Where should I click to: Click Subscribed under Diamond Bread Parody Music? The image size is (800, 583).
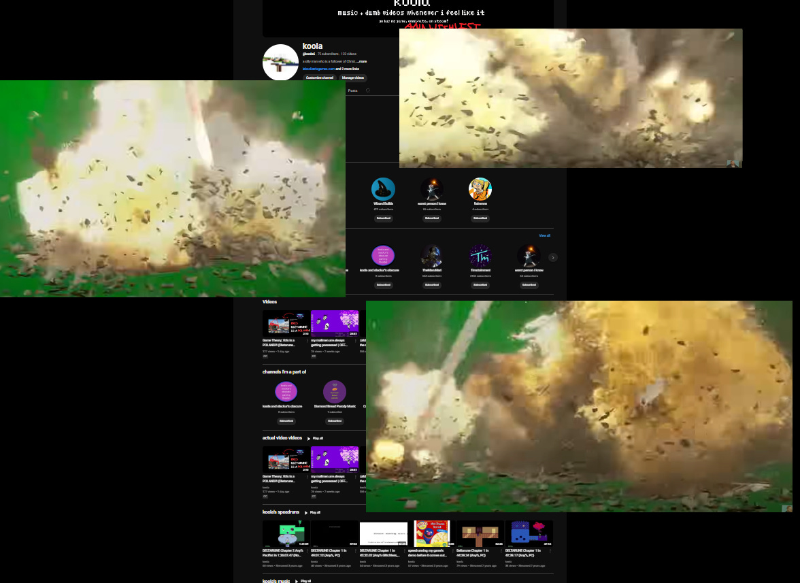point(335,421)
